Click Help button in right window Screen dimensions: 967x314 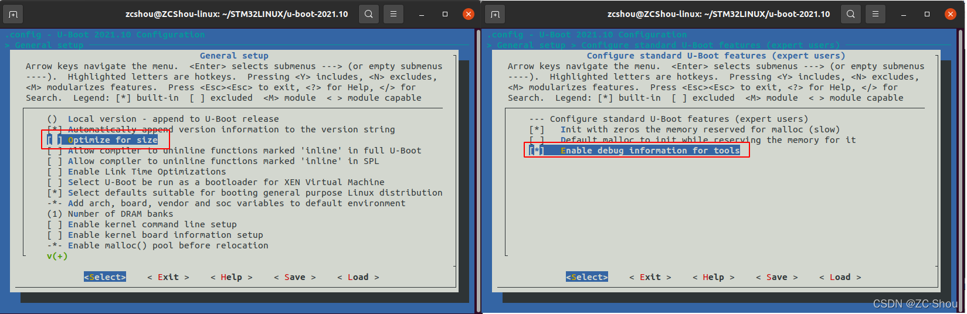[x=714, y=277]
